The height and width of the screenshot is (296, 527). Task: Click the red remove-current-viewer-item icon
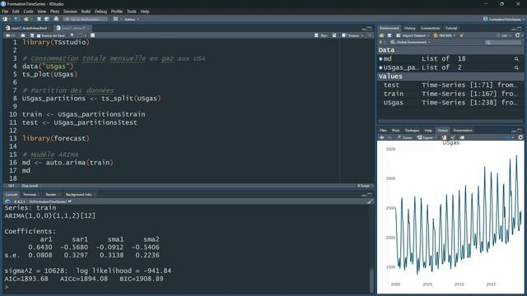444,137
